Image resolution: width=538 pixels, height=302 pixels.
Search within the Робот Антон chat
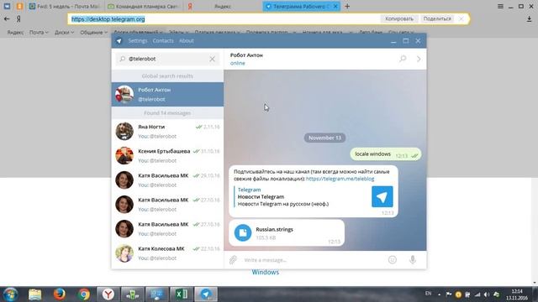point(403,59)
